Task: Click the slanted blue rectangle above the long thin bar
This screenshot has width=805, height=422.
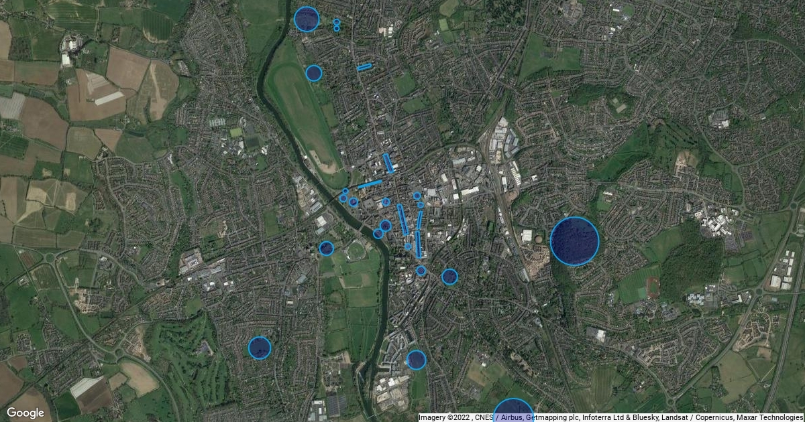Action: click(419, 220)
